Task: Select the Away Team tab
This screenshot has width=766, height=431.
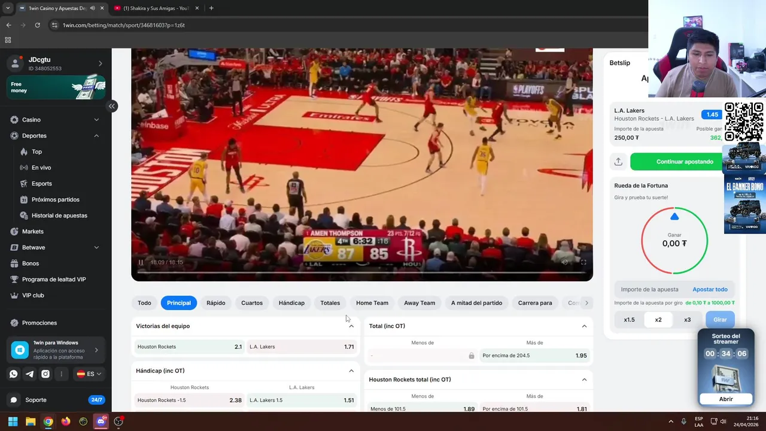Action: click(420, 303)
